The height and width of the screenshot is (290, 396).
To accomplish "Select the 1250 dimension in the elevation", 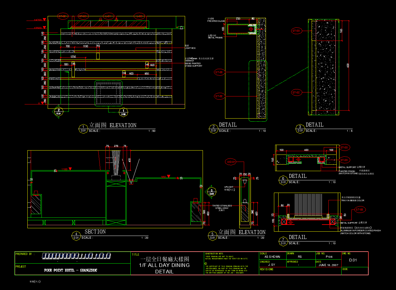I will tap(73, 57).
